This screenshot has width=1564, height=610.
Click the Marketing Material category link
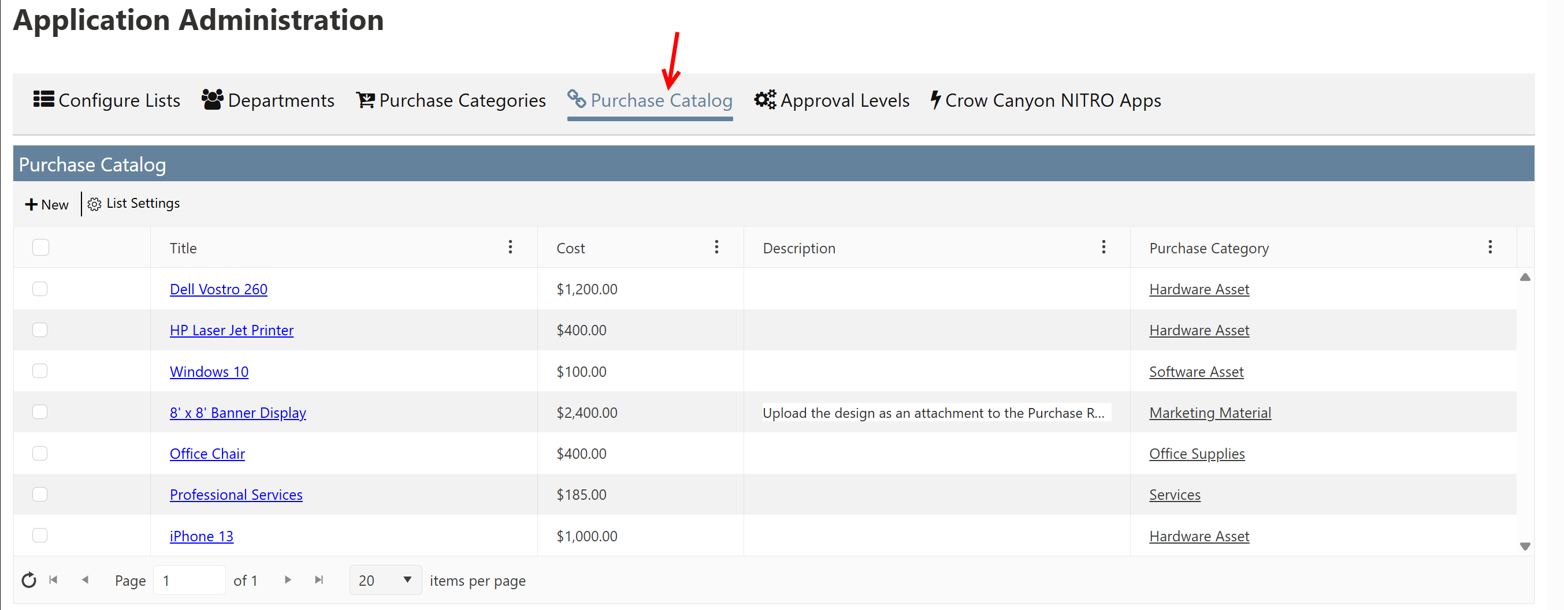pyautogui.click(x=1209, y=413)
